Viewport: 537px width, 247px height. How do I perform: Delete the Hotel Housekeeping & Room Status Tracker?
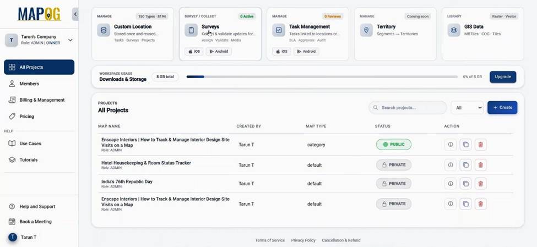[x=480, y=165]
